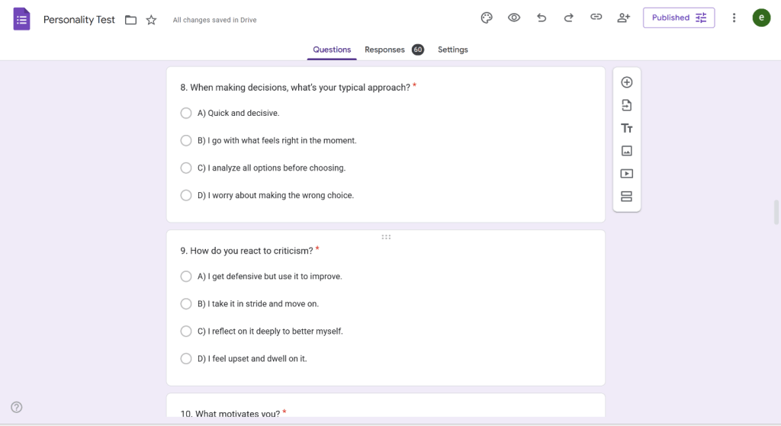
Task: Open the three-dot More options menu
Action: pyautogui.click(x=734, y=18)
